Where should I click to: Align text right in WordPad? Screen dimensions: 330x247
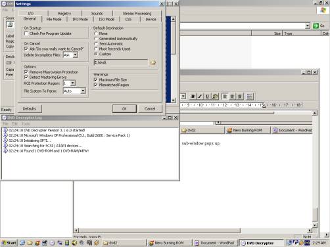pyautogui.click(x=240, y=97)
